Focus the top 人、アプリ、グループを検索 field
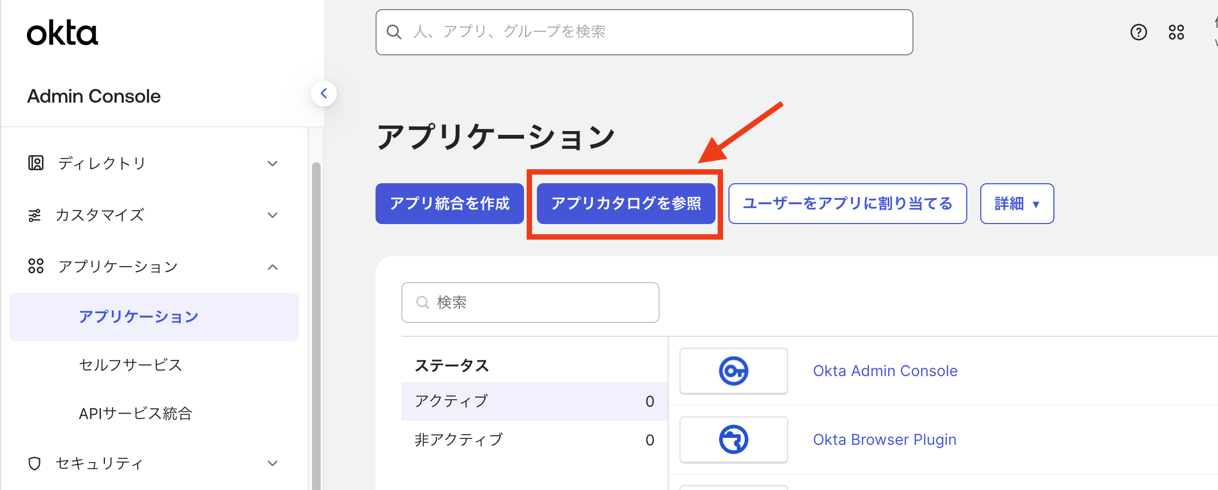Image resolution: width=1218 pixels, height=490 pixels. click(644, 32)
